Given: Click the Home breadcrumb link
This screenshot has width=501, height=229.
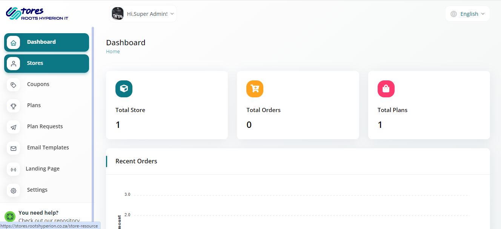Looking at the screenshot, I should [113, 52].
